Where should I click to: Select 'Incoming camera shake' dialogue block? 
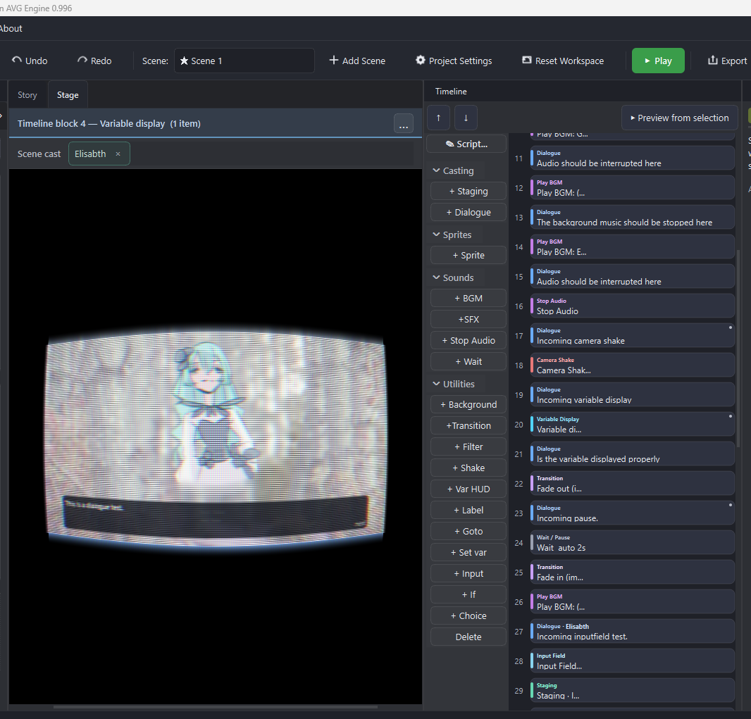pyautogui.click(x=632, y=336)
